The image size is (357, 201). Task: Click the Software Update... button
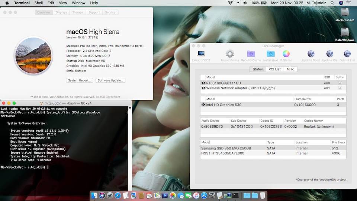pyautogui.click(x=110, y=80)
